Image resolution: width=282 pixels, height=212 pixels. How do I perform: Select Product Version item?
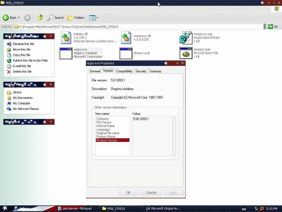click(113, 140)
